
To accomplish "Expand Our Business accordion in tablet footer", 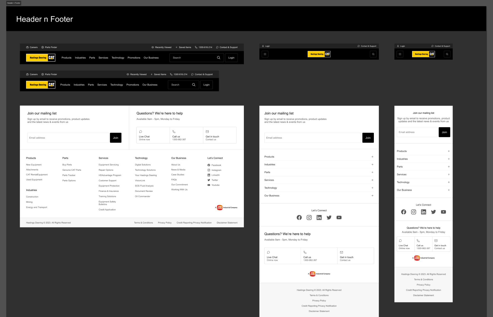I will 372,195.
